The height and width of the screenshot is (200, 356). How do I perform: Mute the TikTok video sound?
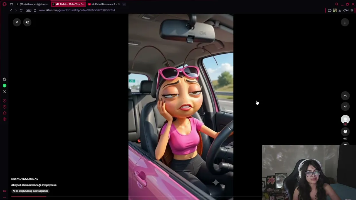click(x=27, y=22)
